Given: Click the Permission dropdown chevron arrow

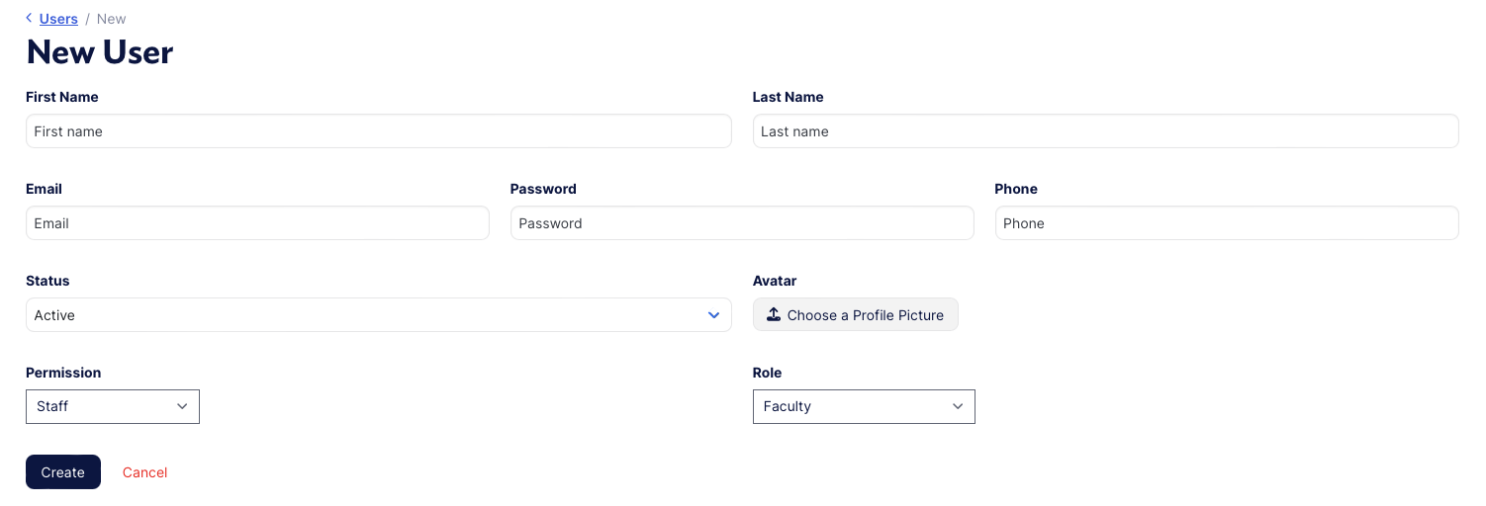Looking at the screenshot, I should (182, 406).
